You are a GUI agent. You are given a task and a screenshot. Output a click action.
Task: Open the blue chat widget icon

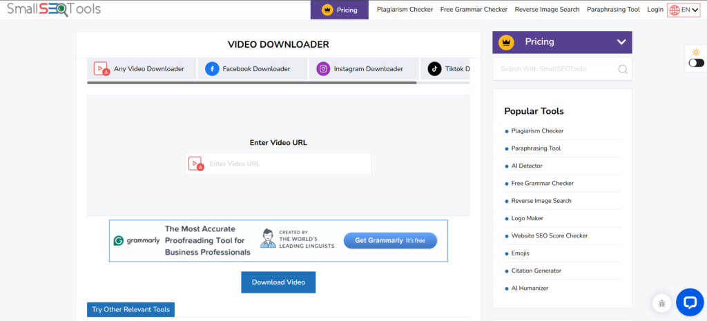tap(690, 302)
